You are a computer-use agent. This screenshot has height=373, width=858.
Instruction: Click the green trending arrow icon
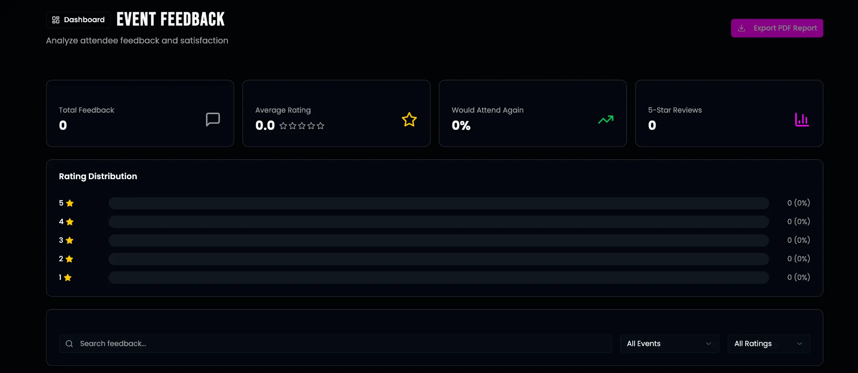[606, 120]
